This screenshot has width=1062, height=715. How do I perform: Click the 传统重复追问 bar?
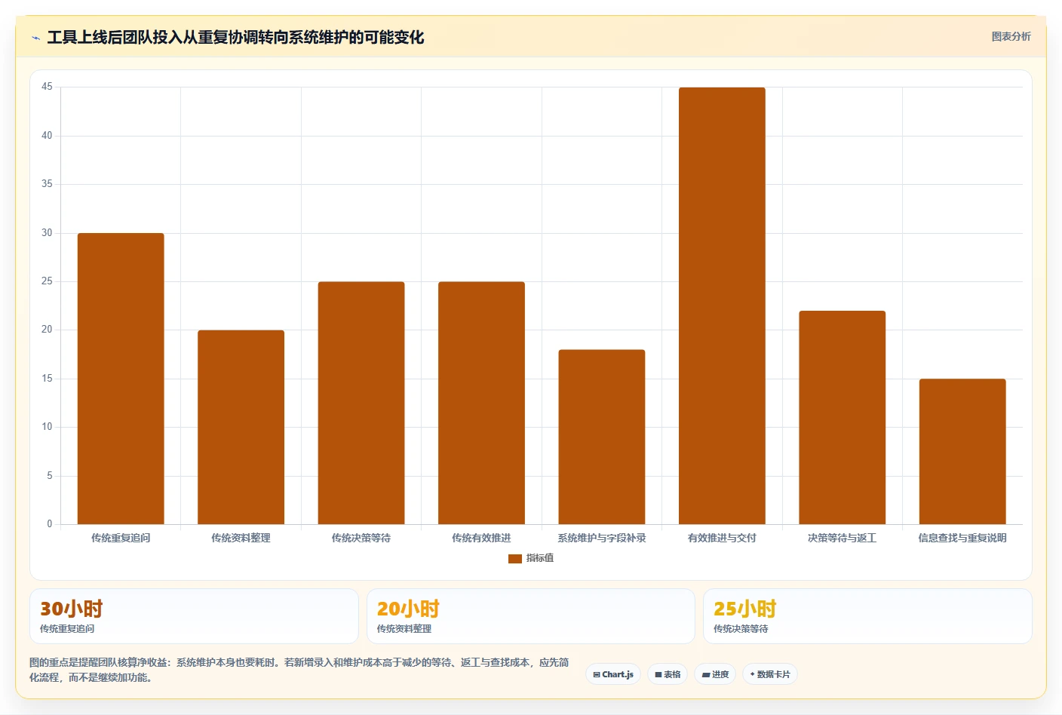pos(121,379)
